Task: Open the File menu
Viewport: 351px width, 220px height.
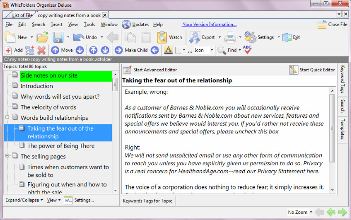Action: (9, 24)
